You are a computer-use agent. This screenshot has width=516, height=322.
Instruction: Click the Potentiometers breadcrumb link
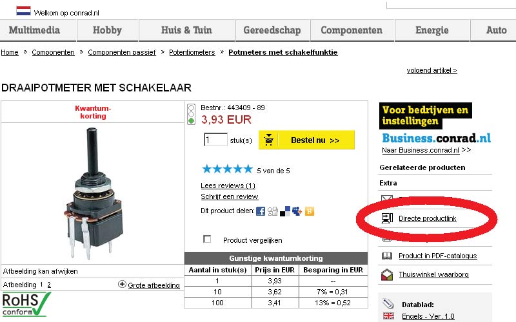192,52
